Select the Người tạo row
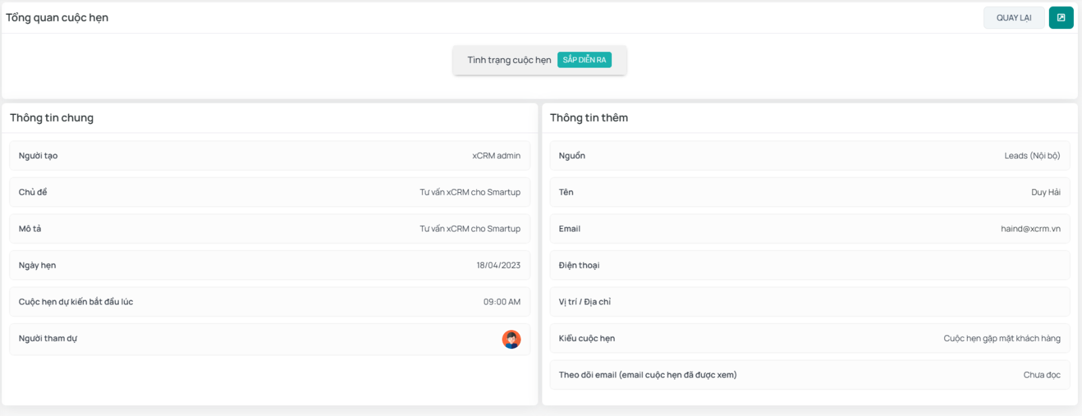Image resolution: width=1082 pixels, height=416 pixels. pyautogui.click(x=269, y=156)
